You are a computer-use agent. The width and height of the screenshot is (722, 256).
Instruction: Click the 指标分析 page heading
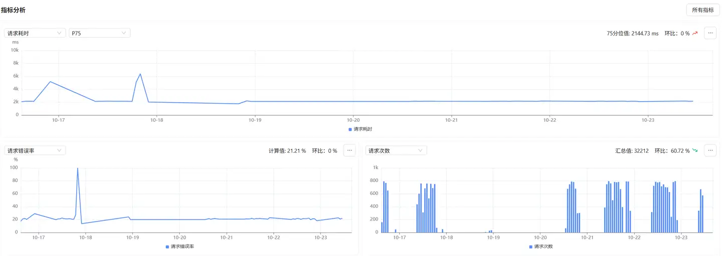tap(13, 10)
